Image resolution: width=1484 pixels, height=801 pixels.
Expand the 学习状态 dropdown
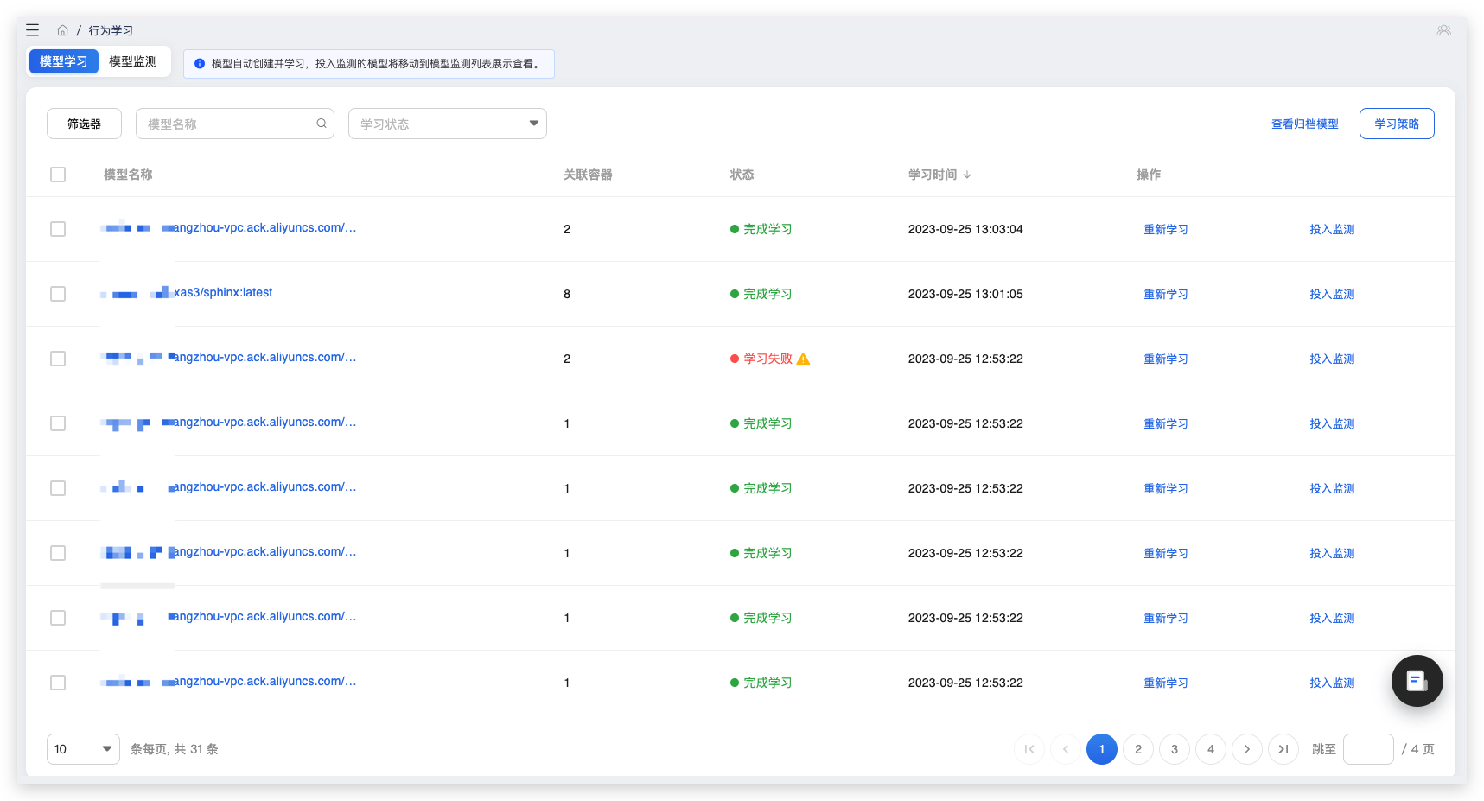tap(447, 124)
